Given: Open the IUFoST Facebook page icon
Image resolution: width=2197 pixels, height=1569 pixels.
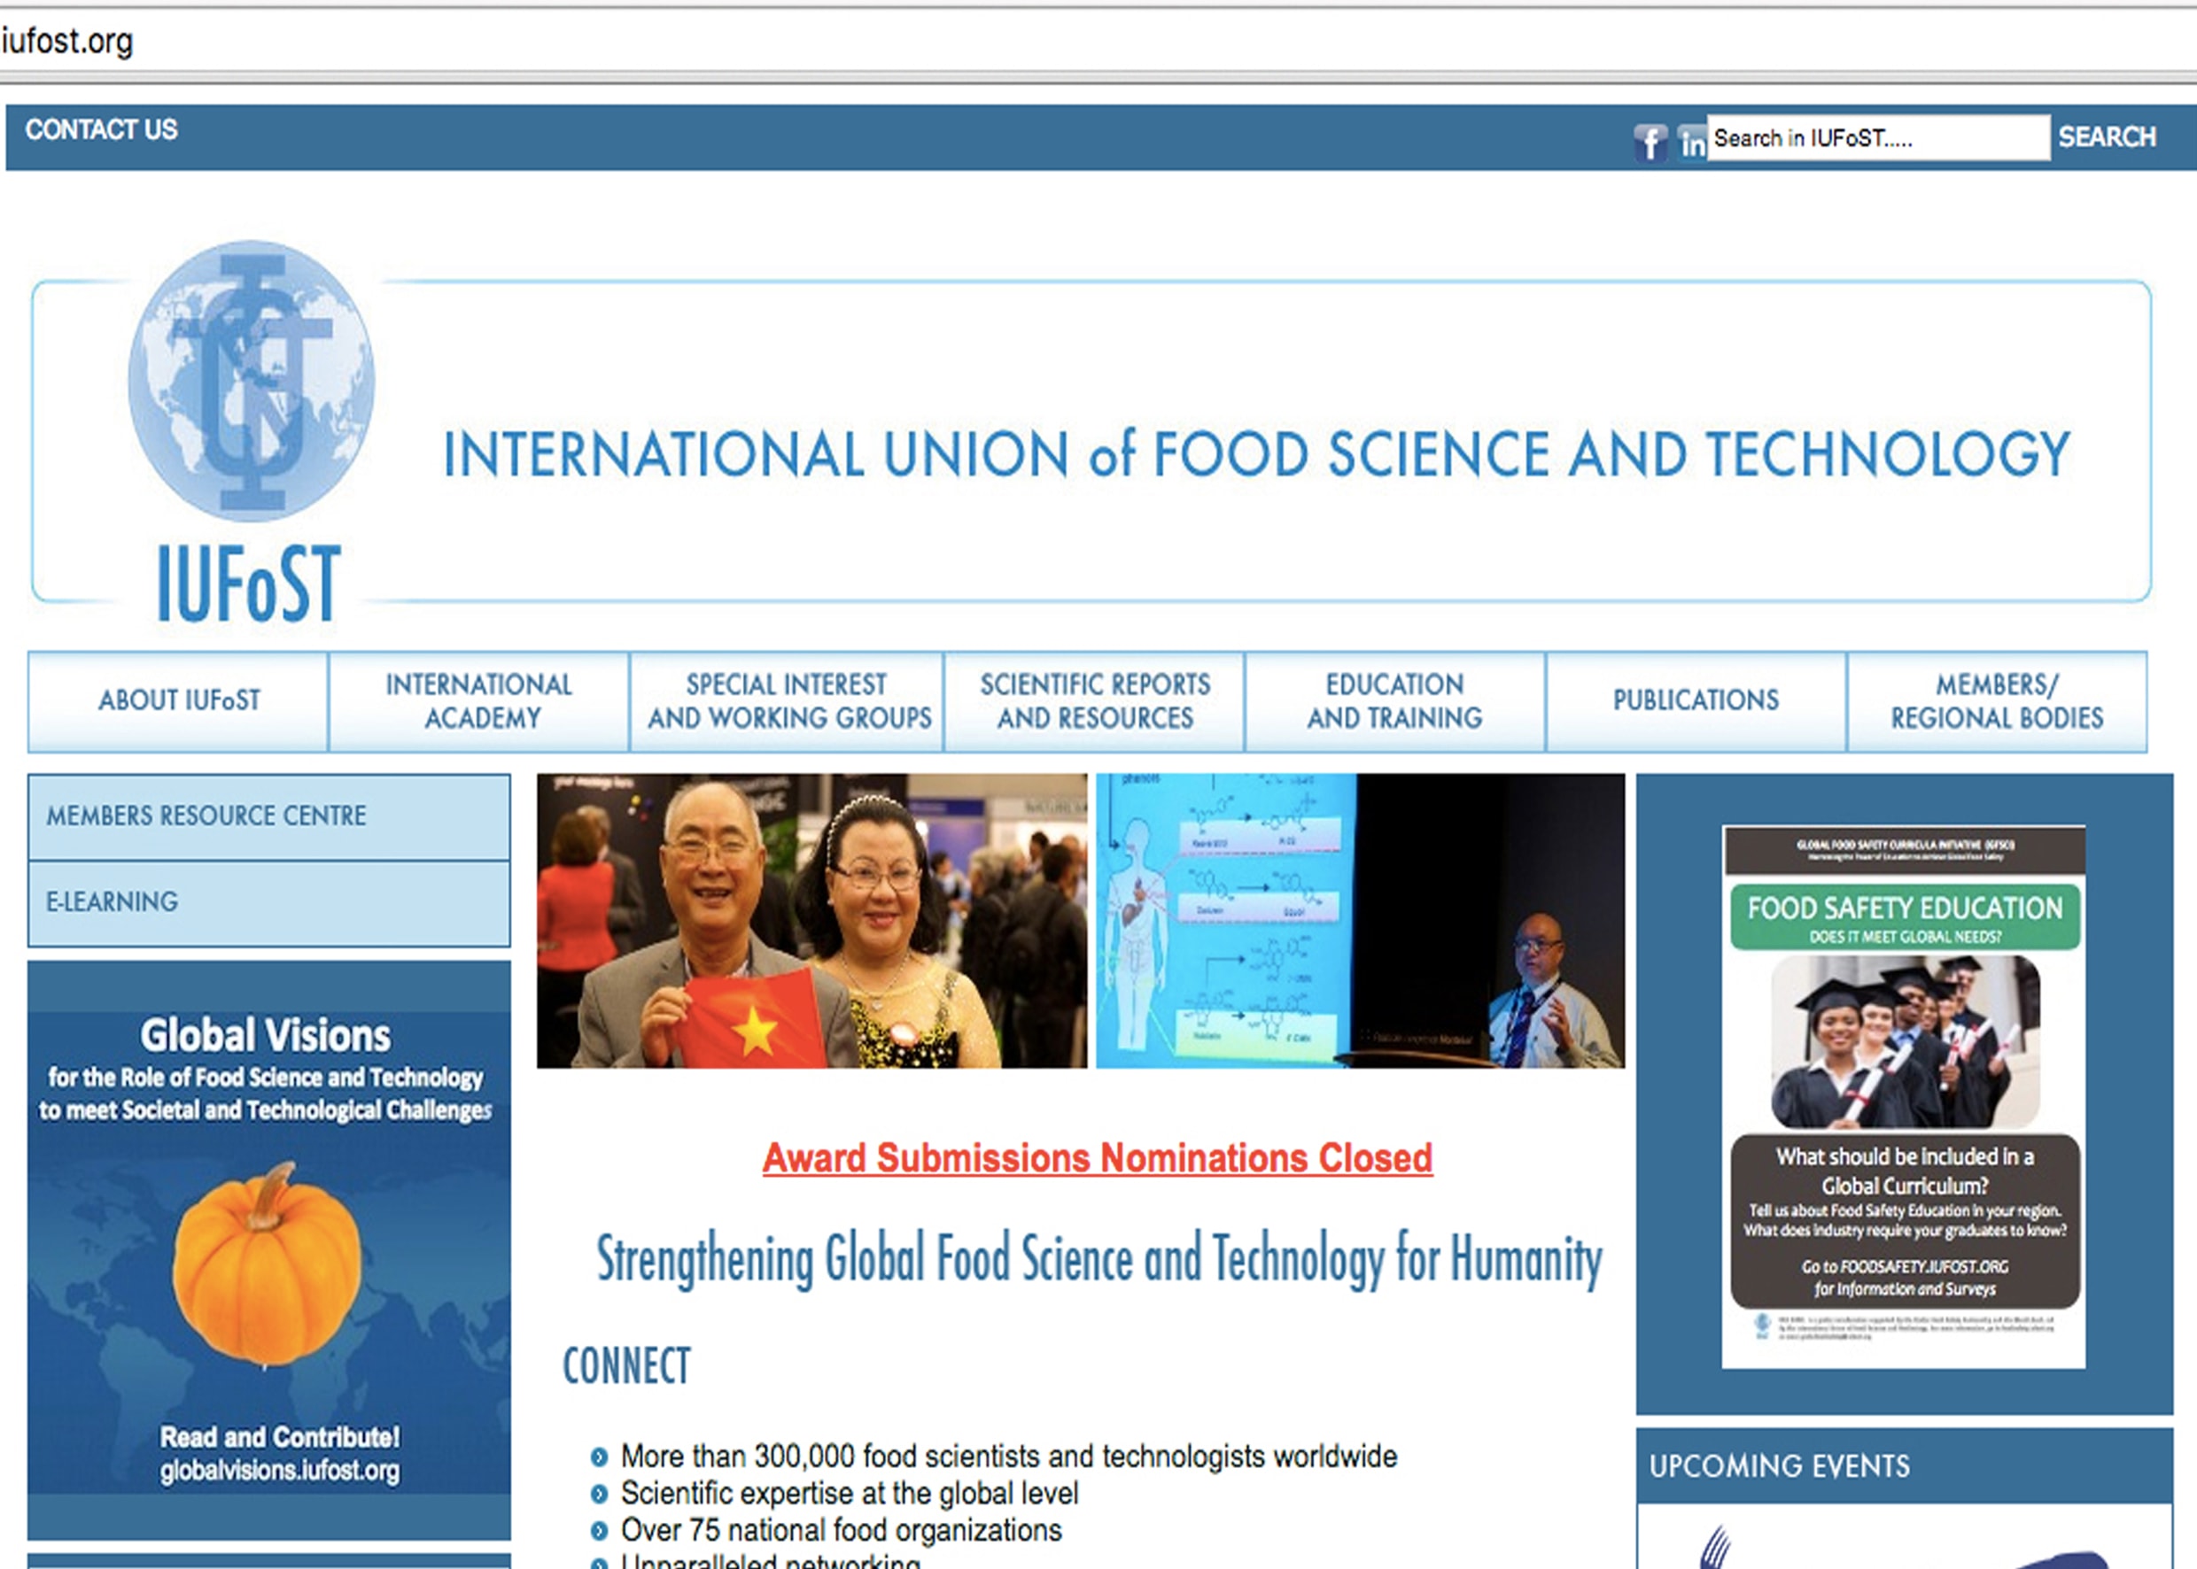Looking at the screenshot, I should click(x=1650, y=143).
